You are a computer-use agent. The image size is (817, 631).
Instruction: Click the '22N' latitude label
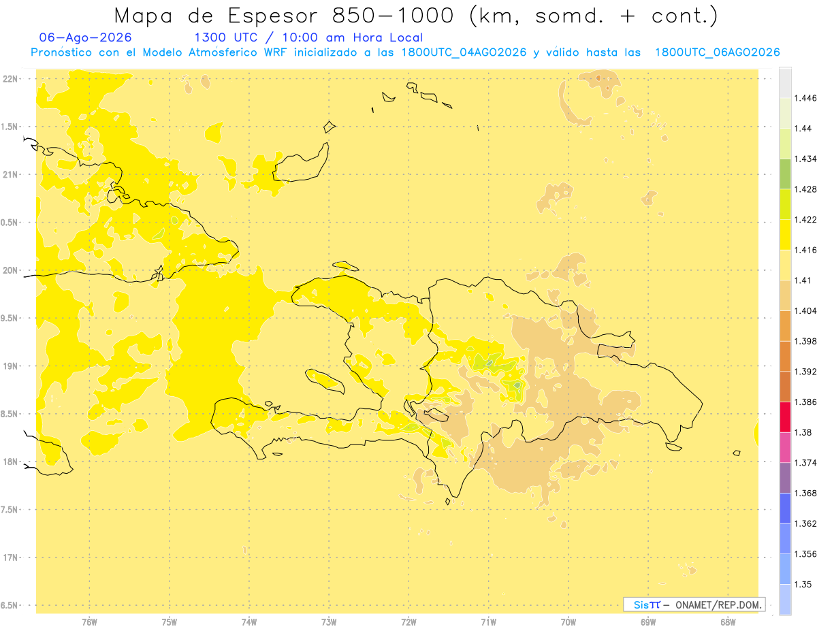tap(12, 79)
